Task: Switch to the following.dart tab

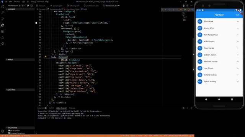Action: pyautogui.click(x=73, y=6)
